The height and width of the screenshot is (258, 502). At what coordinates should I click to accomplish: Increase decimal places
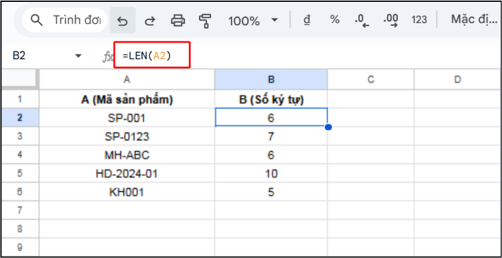(x=390, y=21)
